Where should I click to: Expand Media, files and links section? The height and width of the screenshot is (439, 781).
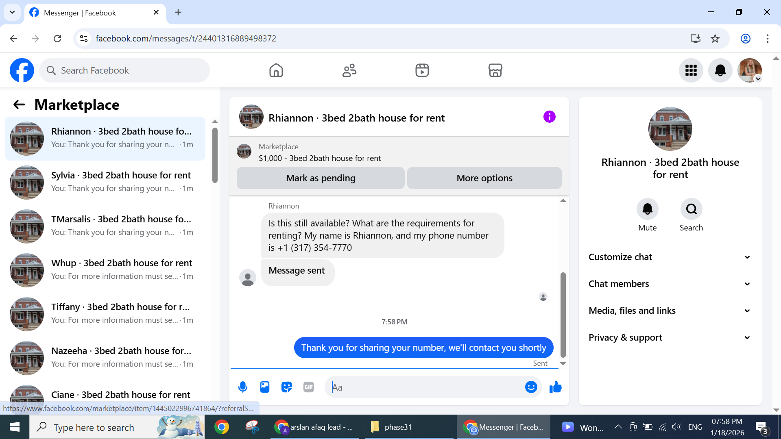click(670, 311)
